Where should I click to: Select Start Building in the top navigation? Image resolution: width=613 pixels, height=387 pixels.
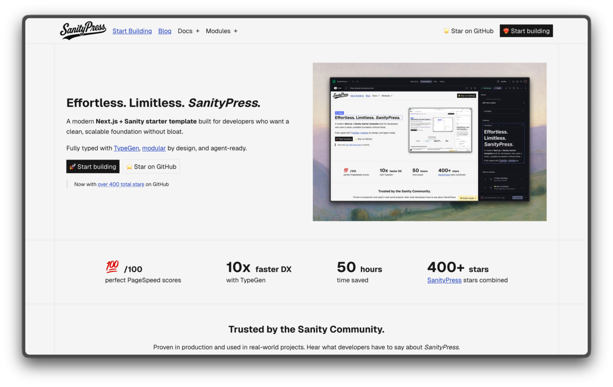pyautogui.click(x=132, y=31)
